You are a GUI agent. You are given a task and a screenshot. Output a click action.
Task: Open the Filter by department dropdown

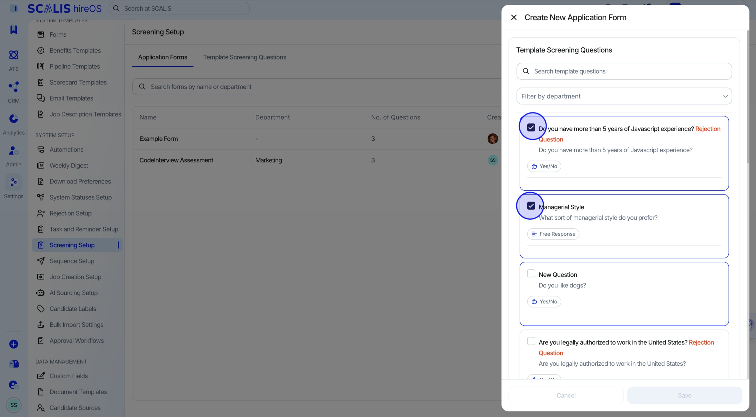624,96
